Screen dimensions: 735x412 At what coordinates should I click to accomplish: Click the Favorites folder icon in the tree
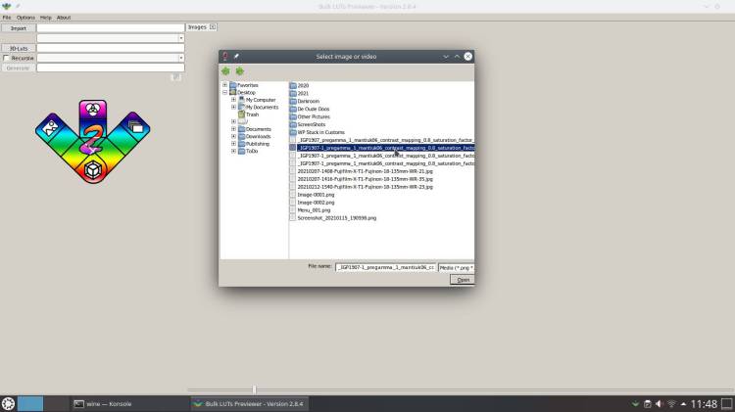(233, 85)
